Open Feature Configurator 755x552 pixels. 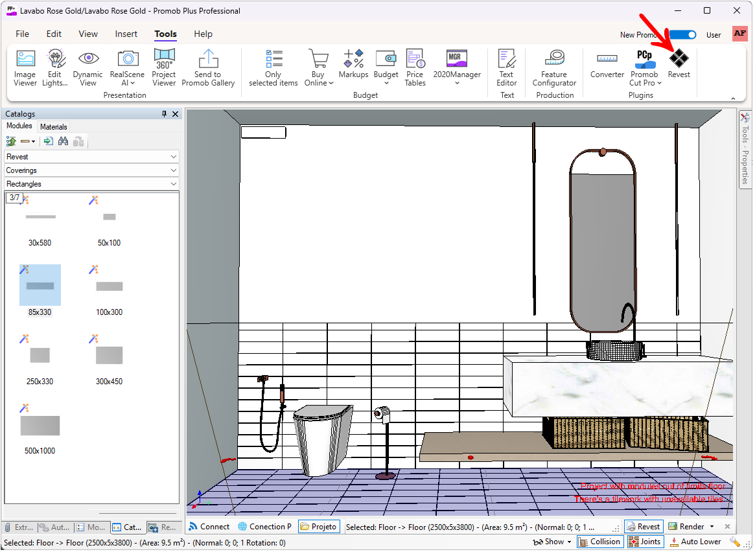[554, 68]
